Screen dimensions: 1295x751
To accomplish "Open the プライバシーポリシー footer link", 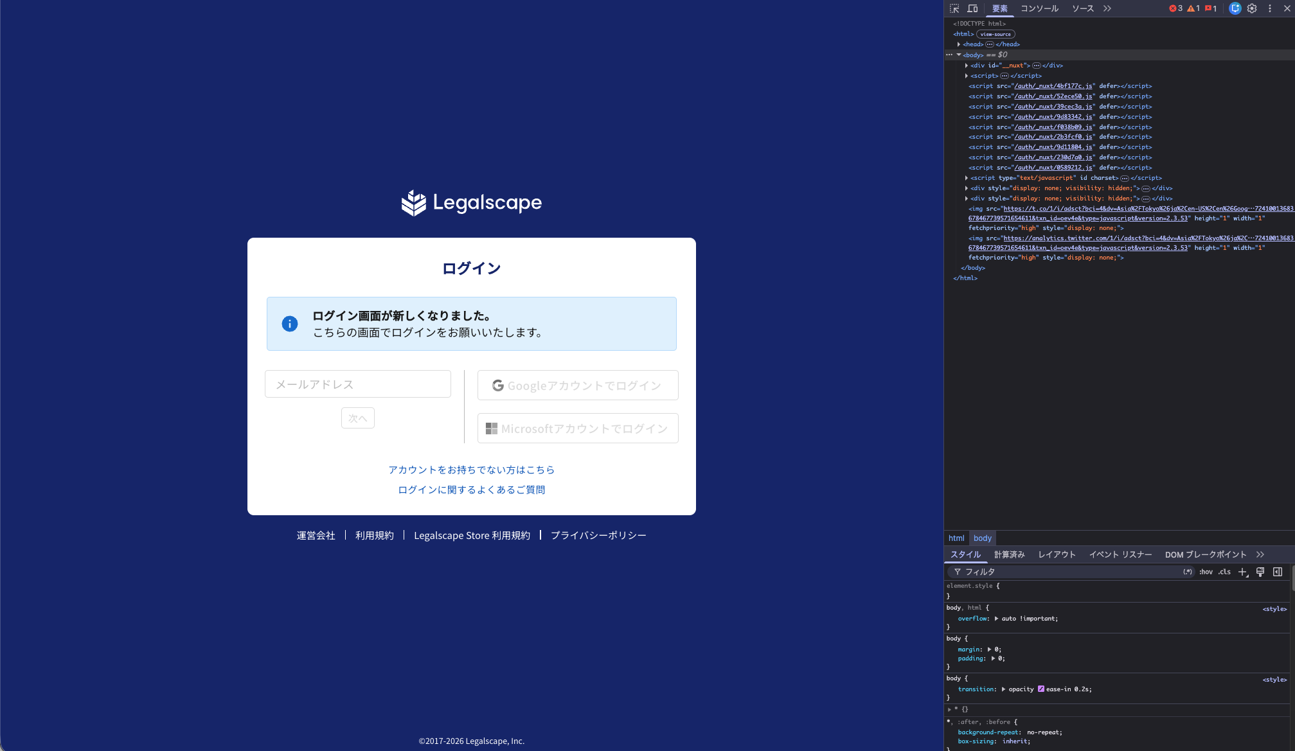I will [x=598, y=535].
